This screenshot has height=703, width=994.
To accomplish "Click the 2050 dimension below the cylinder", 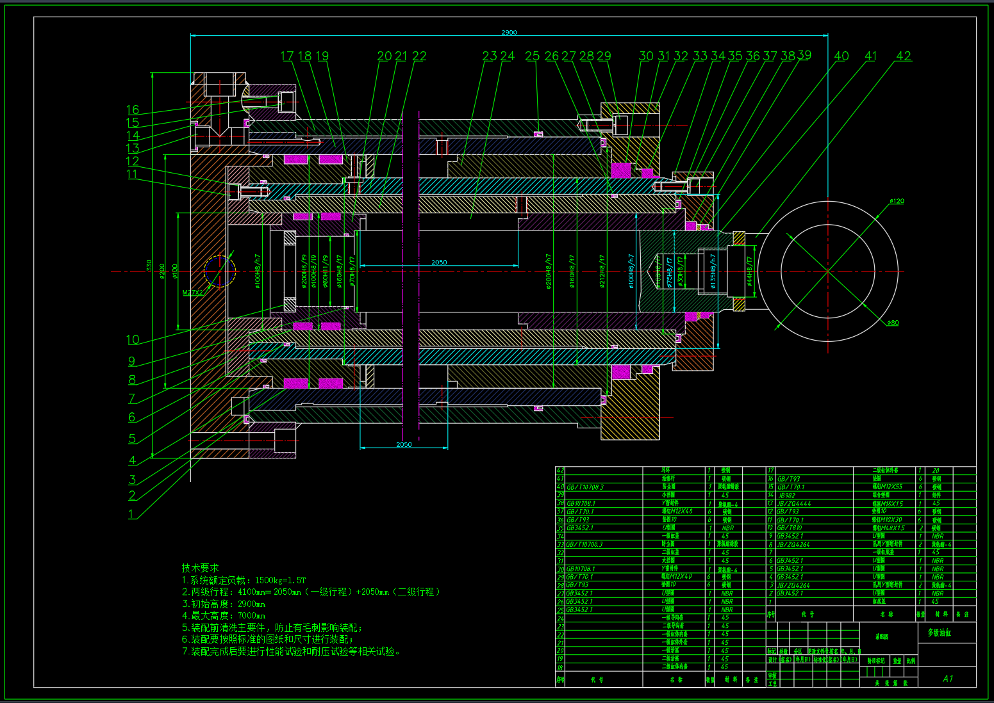I will (404, 444).
